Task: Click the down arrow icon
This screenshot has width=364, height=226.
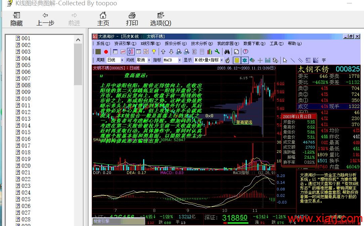Action: pyautogui.click(x=171, y=52)
